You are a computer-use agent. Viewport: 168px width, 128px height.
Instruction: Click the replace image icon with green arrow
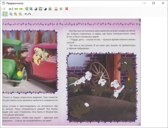click(50, 9)
